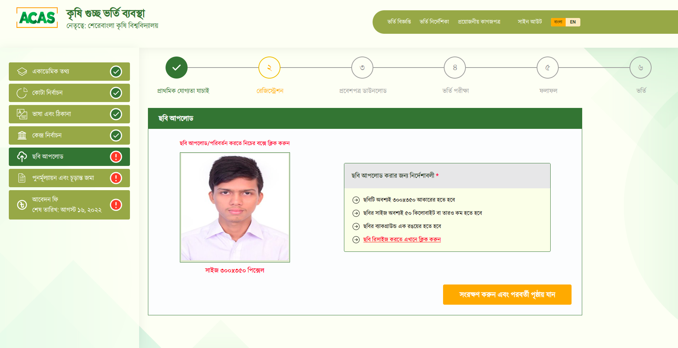Click red alert icon on পুনর্মূল্যায়ন row

(x=116, y=178)
